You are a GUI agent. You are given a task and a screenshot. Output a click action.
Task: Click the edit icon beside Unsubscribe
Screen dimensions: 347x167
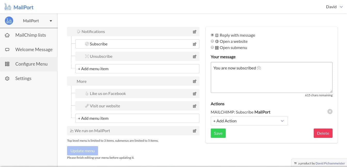[x=195, y=57]
